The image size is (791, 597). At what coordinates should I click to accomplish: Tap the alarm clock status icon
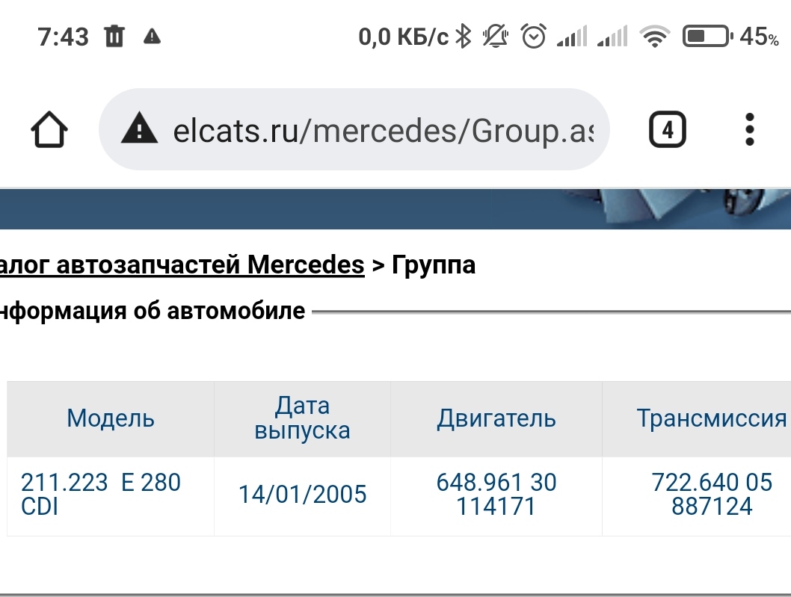pyautogui.click(x=533, y=36)
